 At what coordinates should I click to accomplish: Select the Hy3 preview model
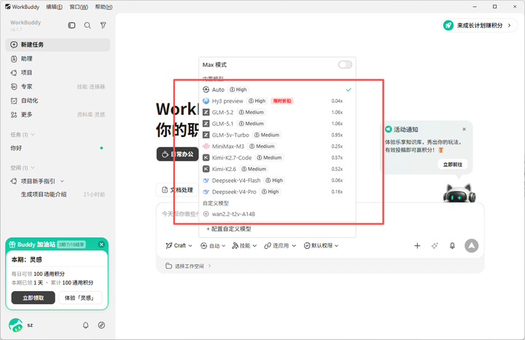(277, 101)
